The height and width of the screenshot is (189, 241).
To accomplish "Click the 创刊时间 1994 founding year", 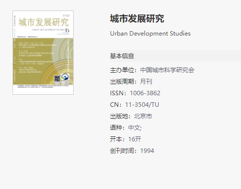I will pos(132,151).
